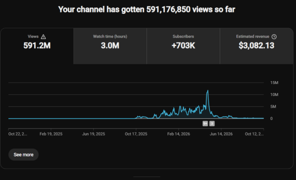The width and height of the screenshot is (296, 180).
Task: Open the Subscribers metric tab
Action: pos(184,46)
